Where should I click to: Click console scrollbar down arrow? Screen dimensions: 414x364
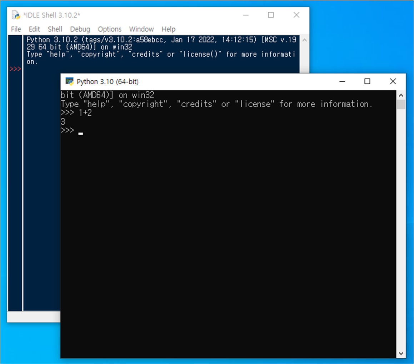[401, 353]
